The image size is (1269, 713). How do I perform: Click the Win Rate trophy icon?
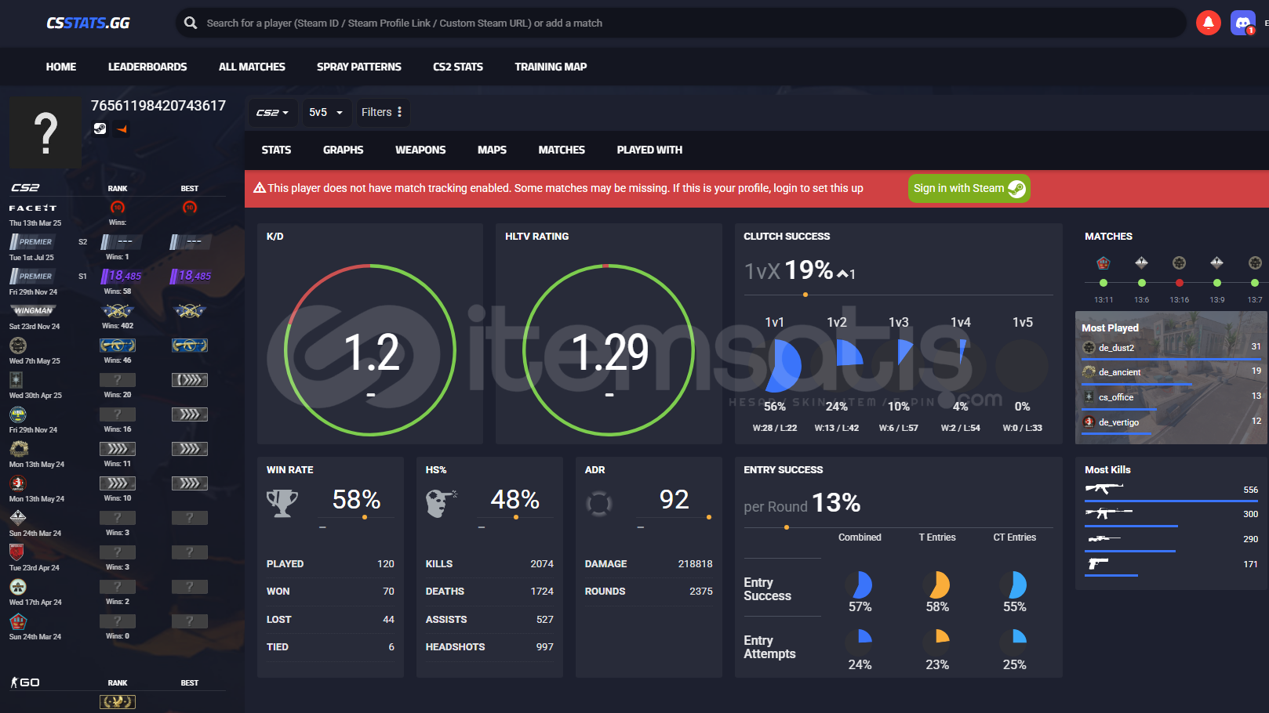click(282, 503)
